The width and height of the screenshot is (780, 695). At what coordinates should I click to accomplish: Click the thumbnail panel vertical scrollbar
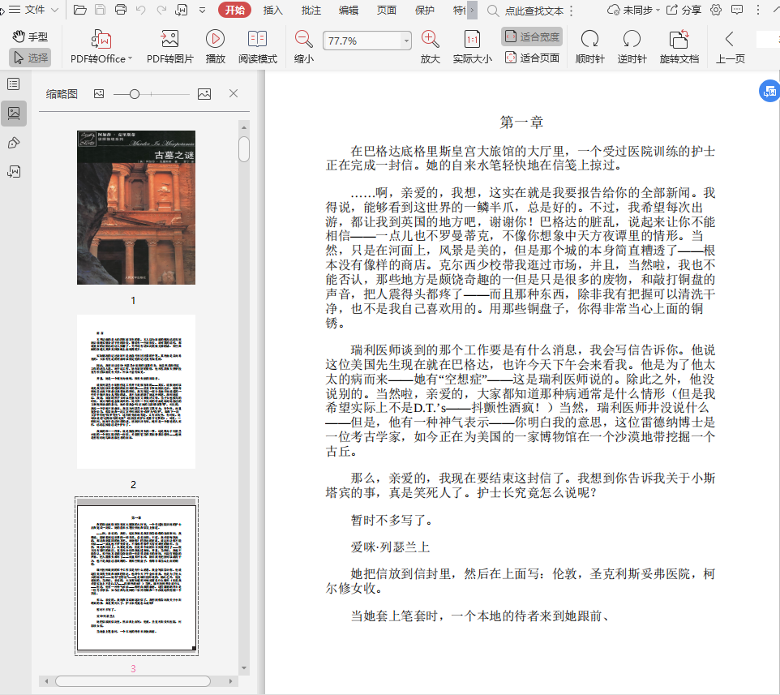pyautogui.click(x=244, y=150)
